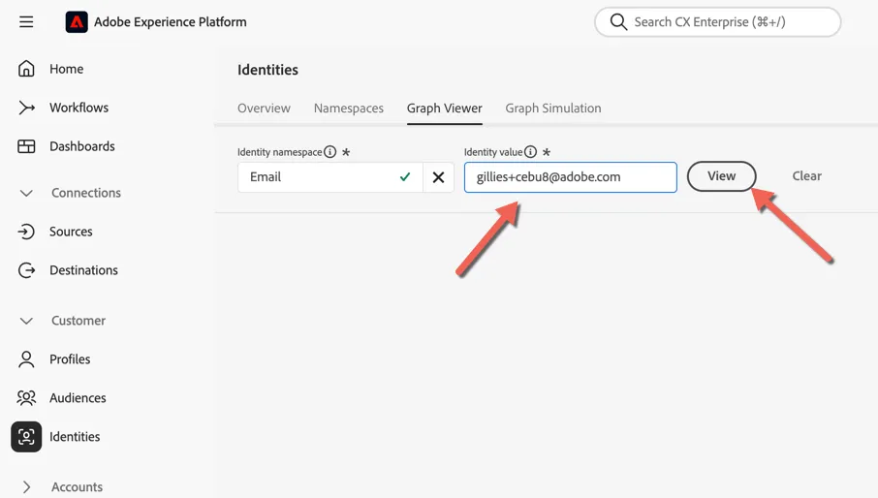Click the Destinations icon in sidebar
This screenshot has width=878, height=498.
pos(26,270)
